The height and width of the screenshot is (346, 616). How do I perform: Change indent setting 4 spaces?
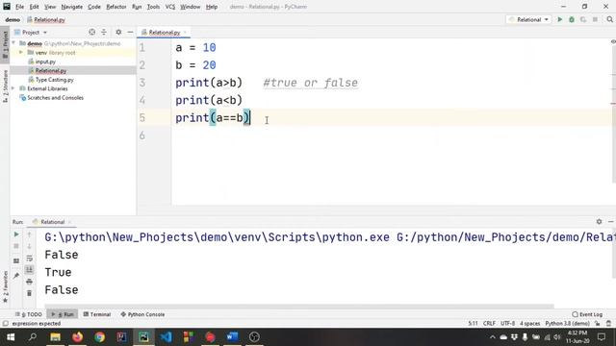click(530, 324)
